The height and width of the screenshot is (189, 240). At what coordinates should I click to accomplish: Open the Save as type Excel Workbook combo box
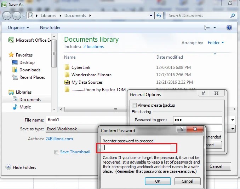[72, 129]
